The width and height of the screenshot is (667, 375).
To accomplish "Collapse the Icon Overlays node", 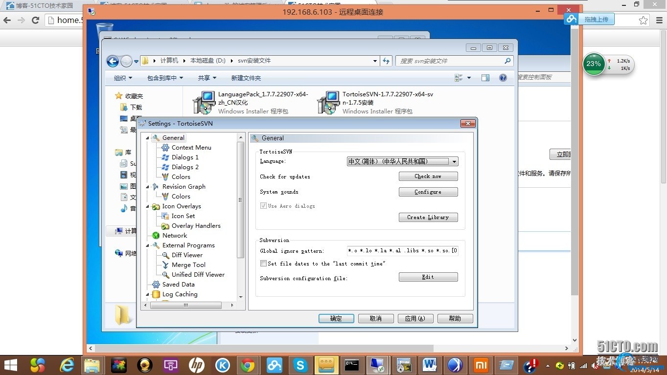I will 147,206.
